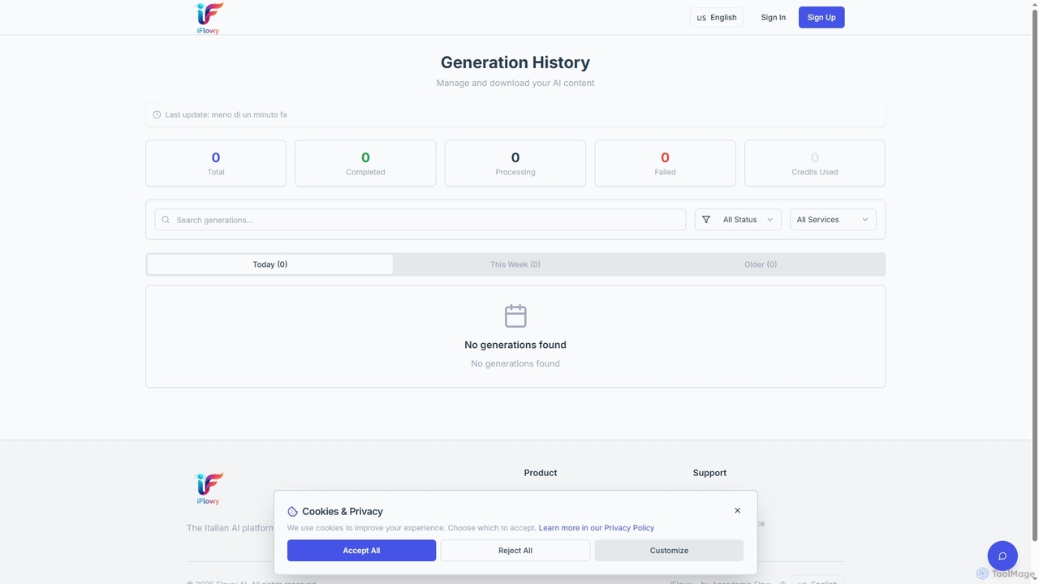This screenshot has height=584, width=1039.
Task: Switch to the This Week (0) tab
Action: 515,264
